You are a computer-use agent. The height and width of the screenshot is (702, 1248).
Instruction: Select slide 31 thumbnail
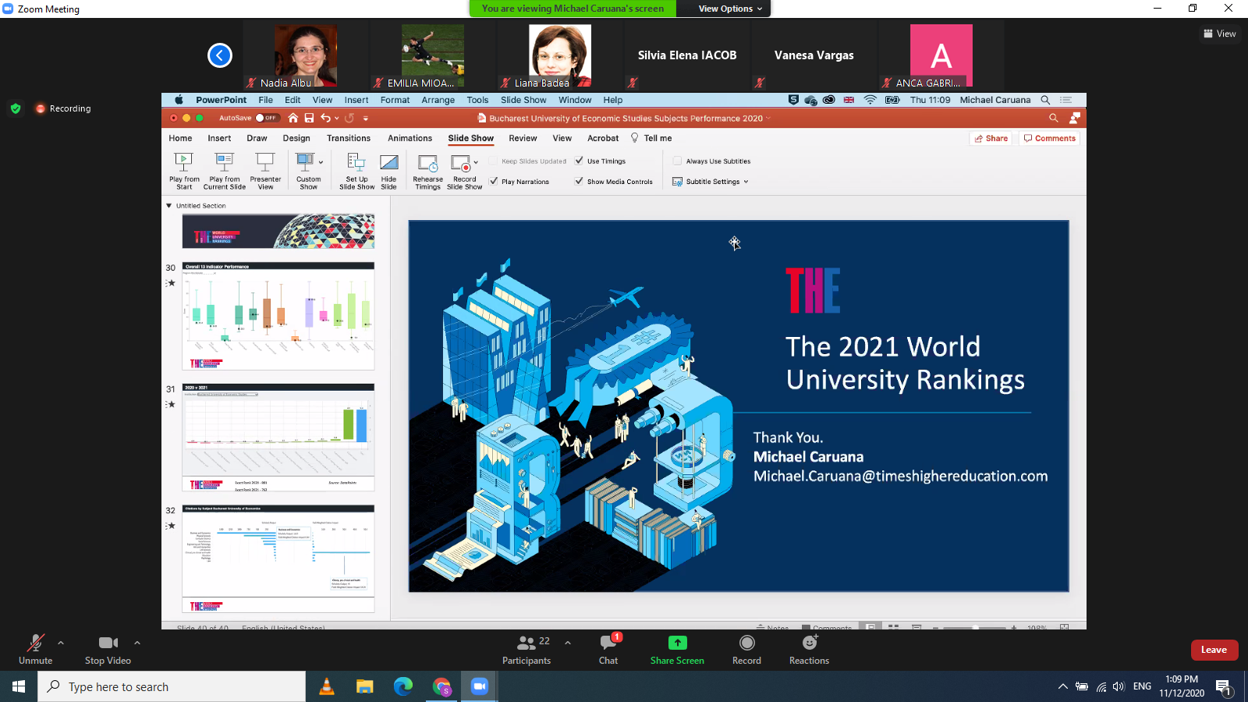coord(278,437)
